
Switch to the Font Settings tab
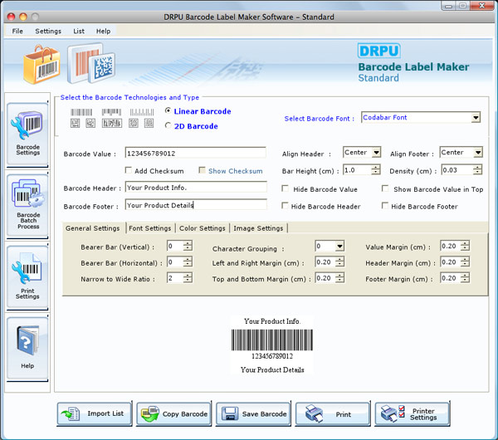tap(150, 228)
